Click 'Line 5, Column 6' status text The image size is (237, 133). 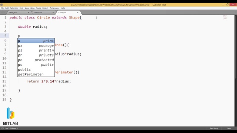(x=11, y=129)
